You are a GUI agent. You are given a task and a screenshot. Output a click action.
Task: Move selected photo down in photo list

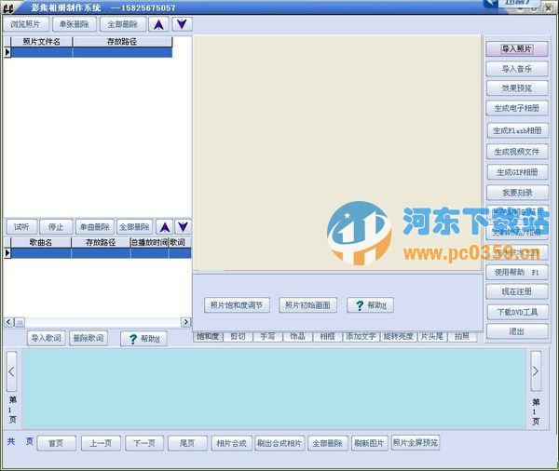[183, 24]
